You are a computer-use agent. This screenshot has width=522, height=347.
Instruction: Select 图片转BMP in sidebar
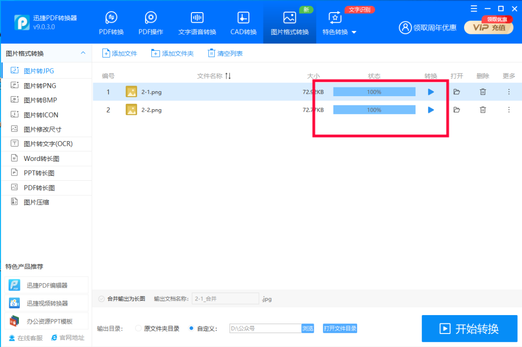(46, 100)
